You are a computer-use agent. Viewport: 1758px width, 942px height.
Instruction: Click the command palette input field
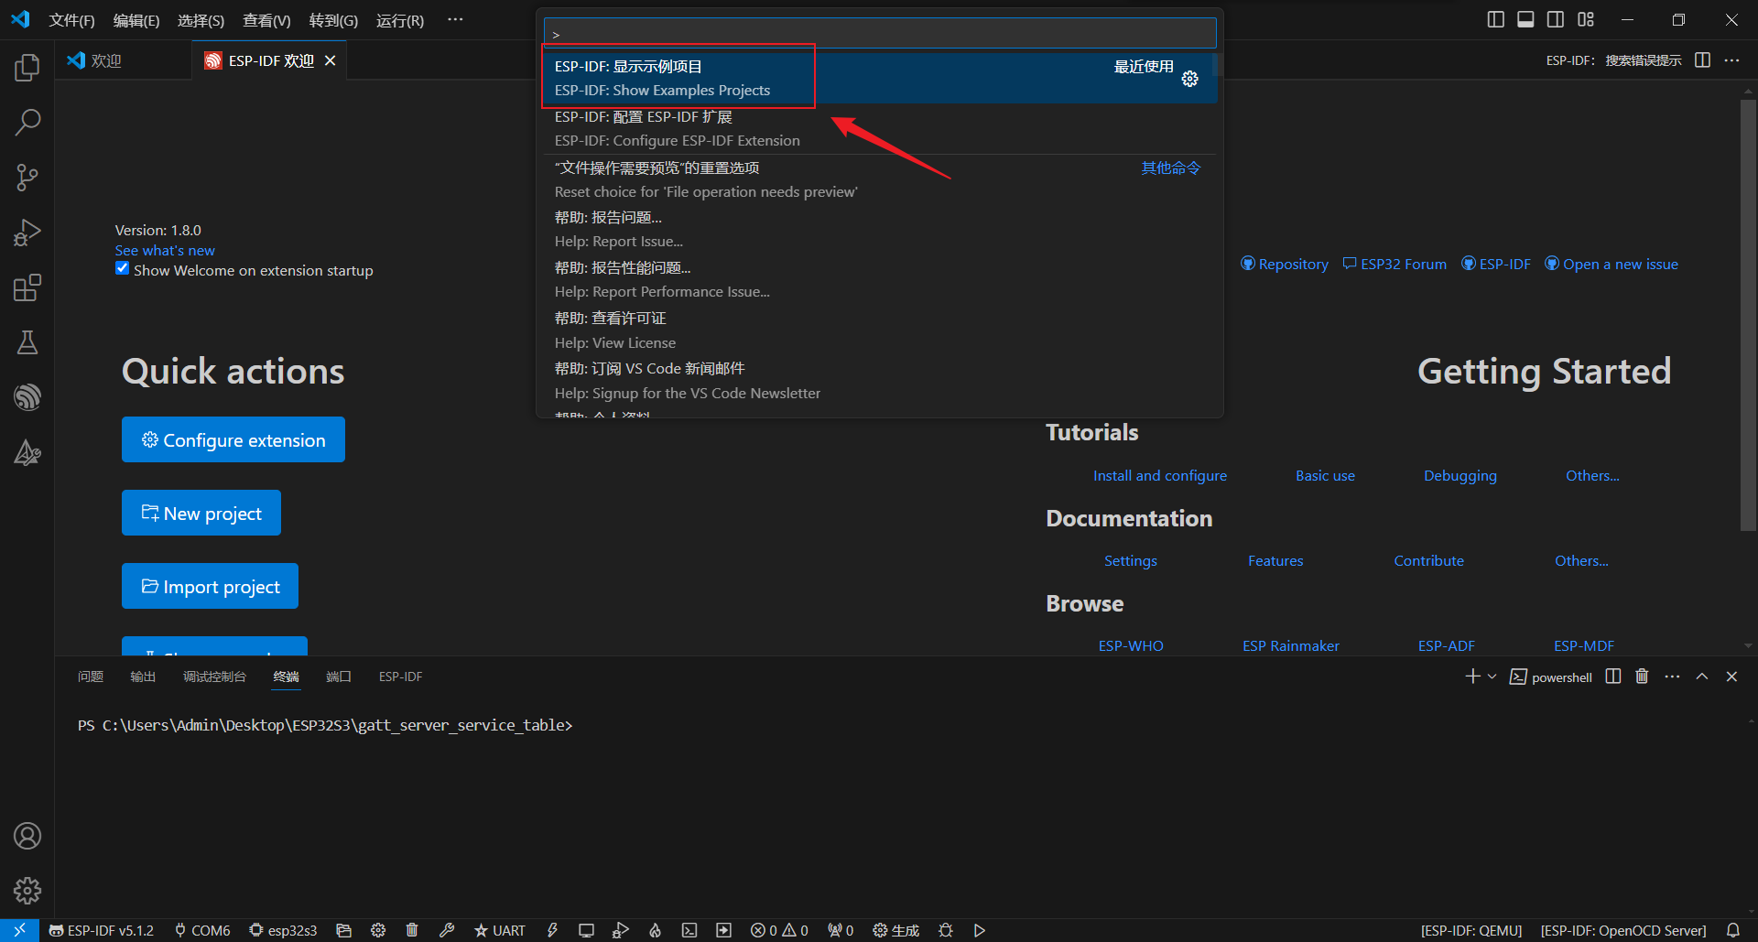coord(880,34)
